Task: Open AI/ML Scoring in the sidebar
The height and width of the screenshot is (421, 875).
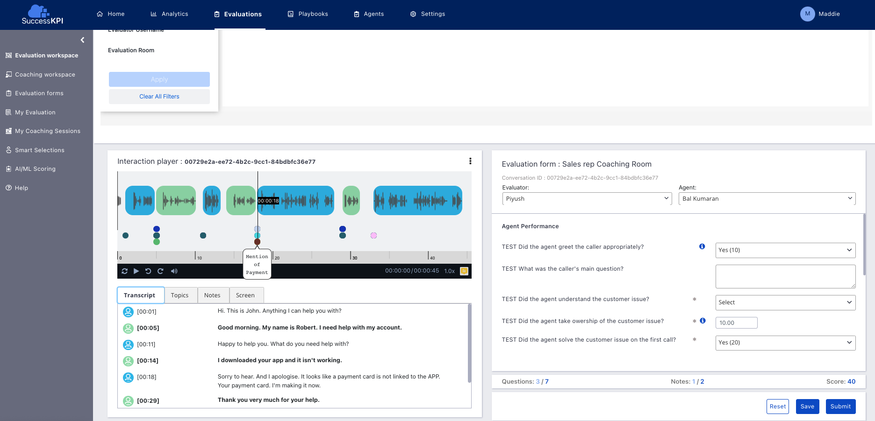Action: pos(35,169)
